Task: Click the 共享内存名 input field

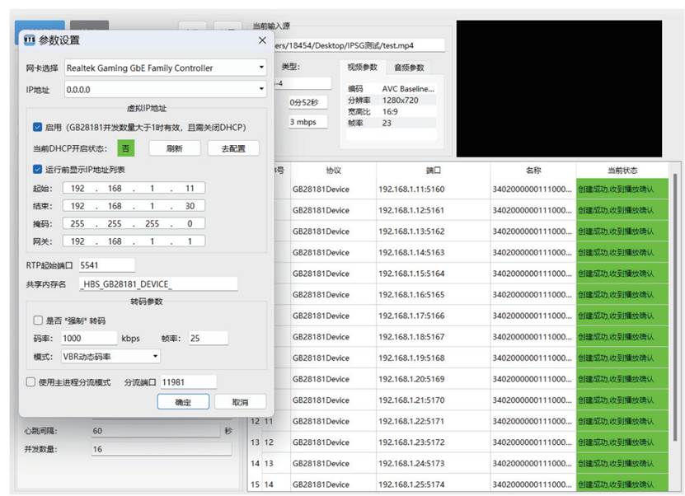Action: pos(158,283)
